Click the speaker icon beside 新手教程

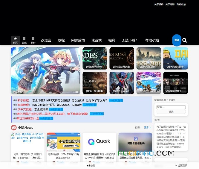tap(15, 100)
